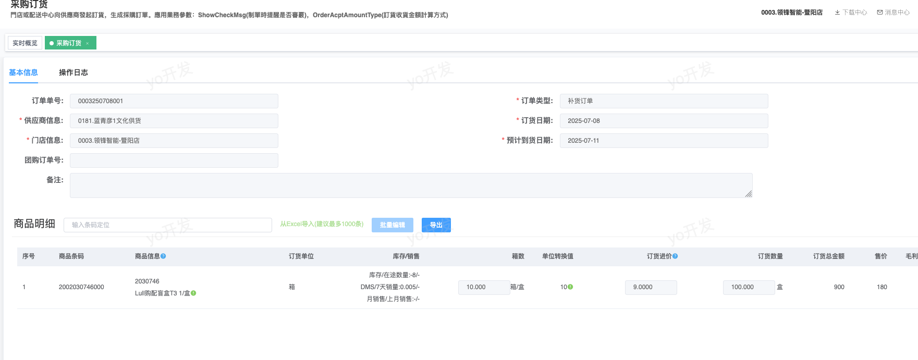Screen dimensions: 918x360
Task: Click the 导出 export button
Action: click(436, 225)
